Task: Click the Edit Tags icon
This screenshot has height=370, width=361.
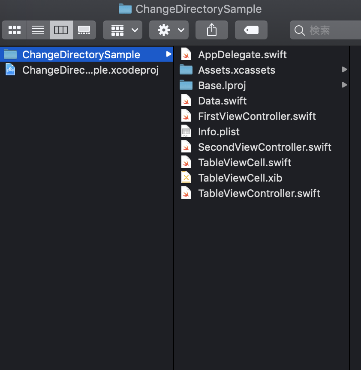Action: 251,30
